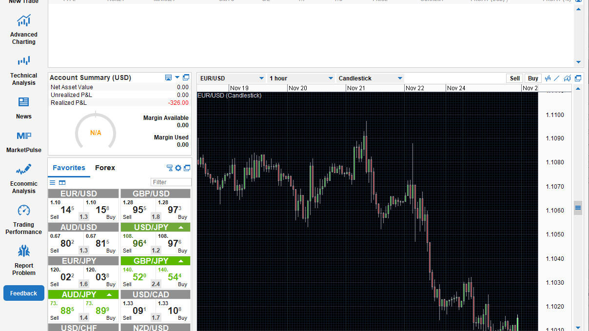Open the Account Summary dropdown arrow
This screenshot has height=331, width=589.
(x=177, y=78)
